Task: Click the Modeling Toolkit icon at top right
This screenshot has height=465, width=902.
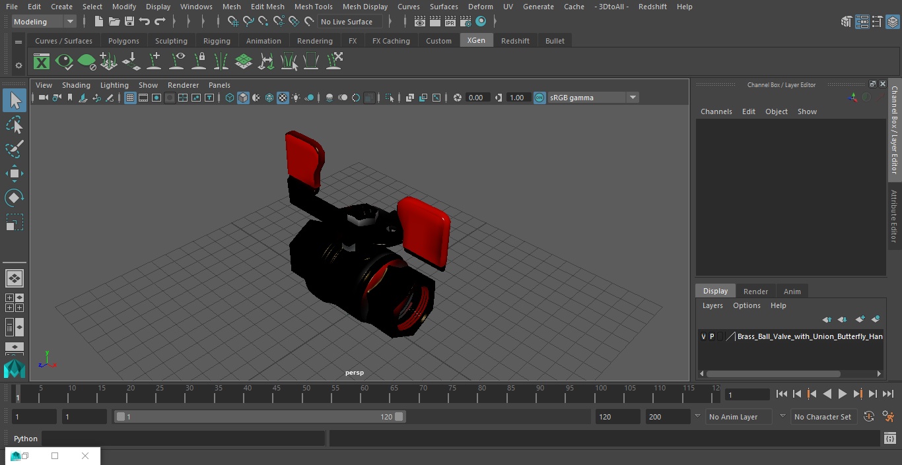Action: 846,22
